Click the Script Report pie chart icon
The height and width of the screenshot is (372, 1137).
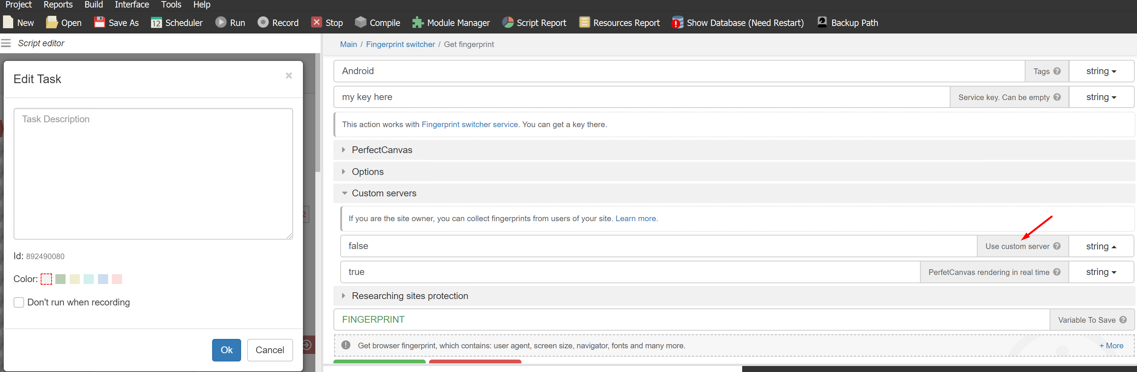[507, 23]
